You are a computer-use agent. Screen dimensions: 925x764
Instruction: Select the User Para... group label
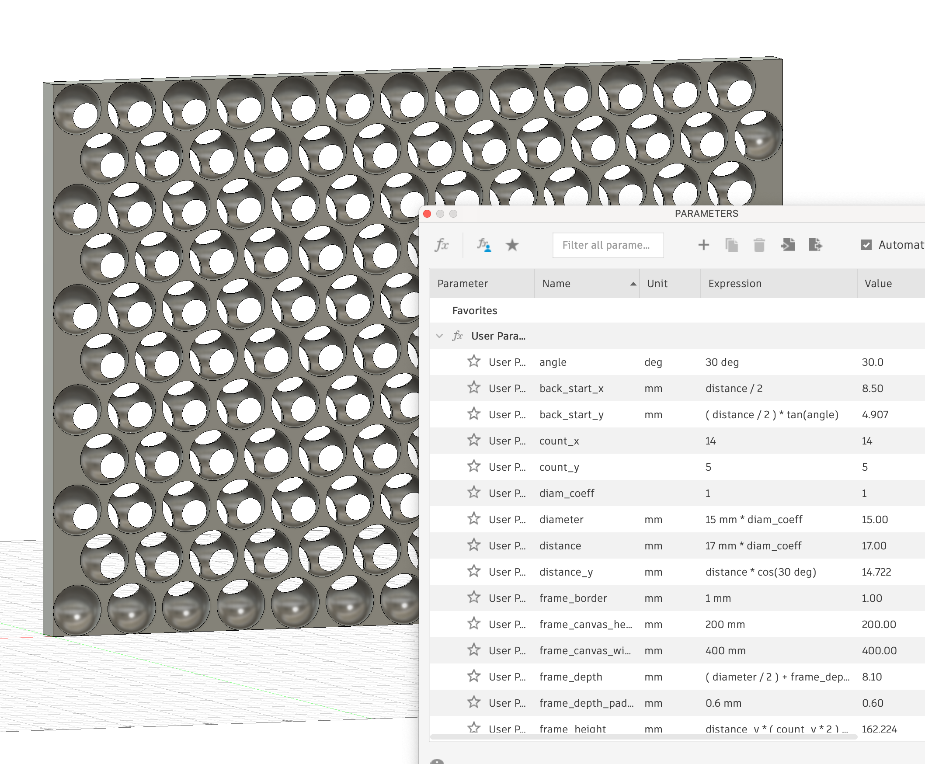coord(498,336)
